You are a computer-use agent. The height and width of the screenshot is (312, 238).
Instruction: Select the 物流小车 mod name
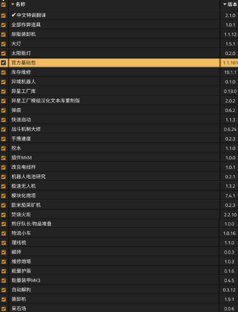click(x=21, y=233)
